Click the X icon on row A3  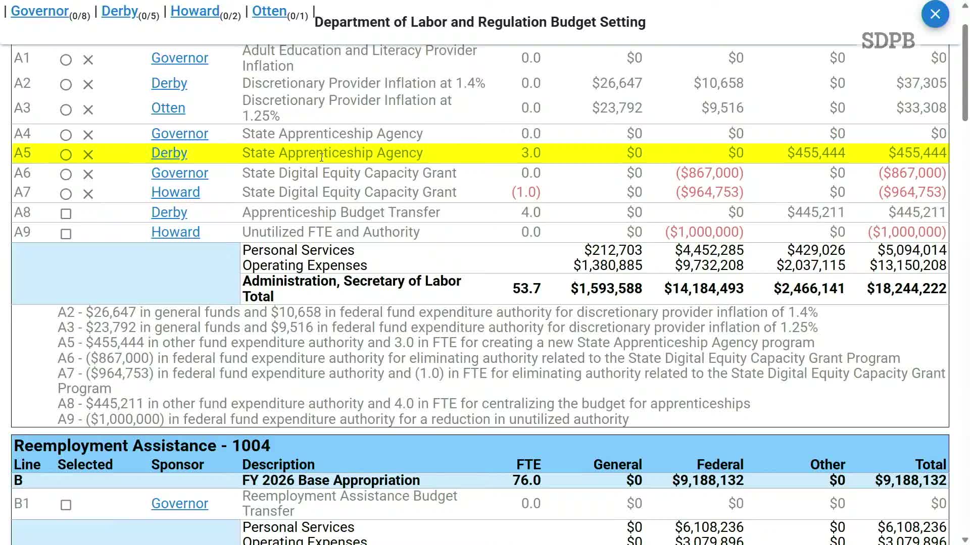[88, 110]
